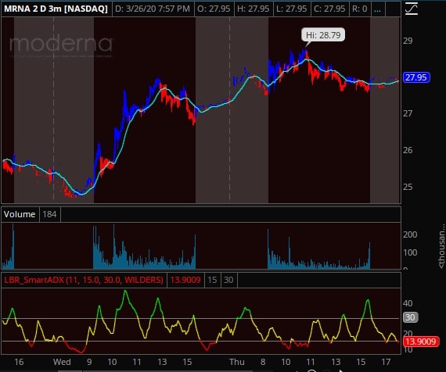
Task: Open the LBR_SmartADX study label
Action: coord(84,280)
